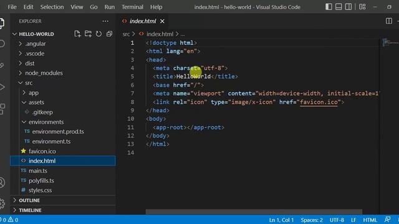Screen dimensions: 399x224
Task: Refresh the Explorer tree
Action: click(99, 34)
